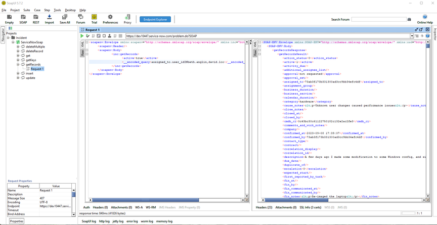Open the File menu
The image size is (437, 225).
[4, 10]
